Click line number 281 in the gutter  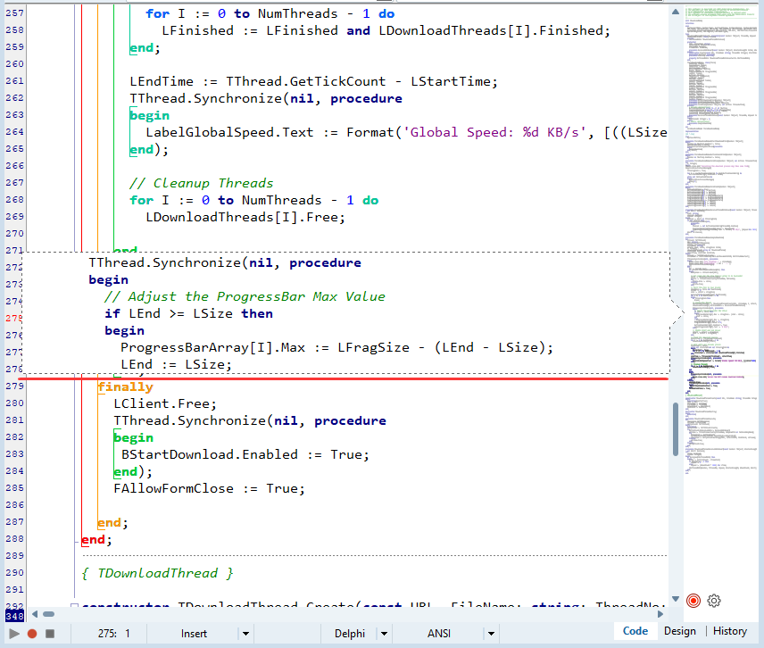tap(14, 420)
